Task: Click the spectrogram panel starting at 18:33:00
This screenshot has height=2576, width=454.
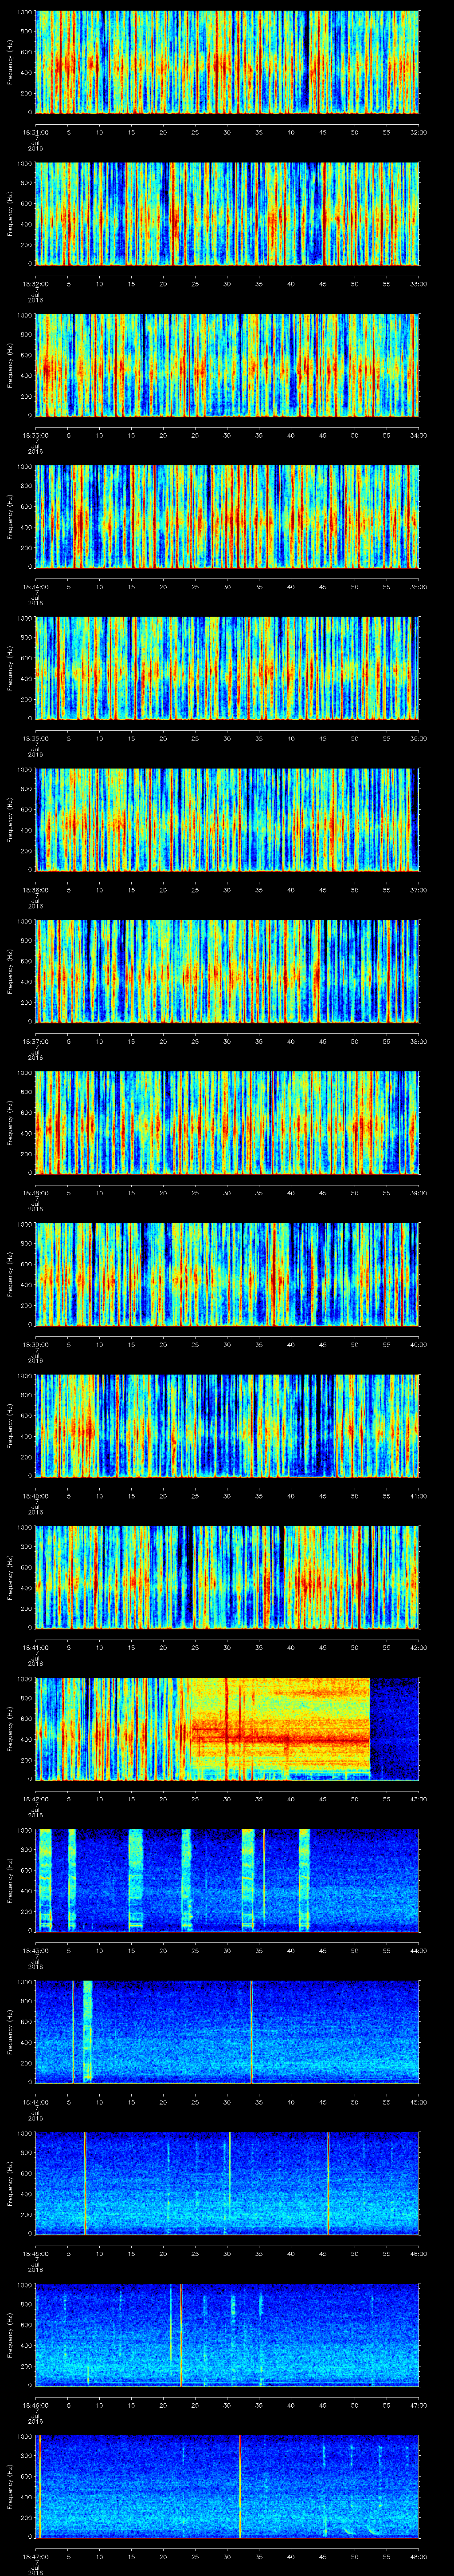Action: coord(227,365)
